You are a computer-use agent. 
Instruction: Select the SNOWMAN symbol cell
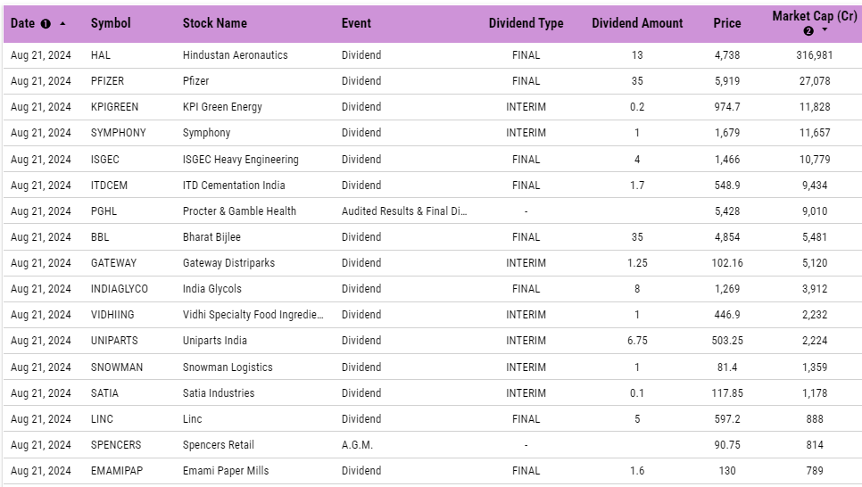point(117,367)
